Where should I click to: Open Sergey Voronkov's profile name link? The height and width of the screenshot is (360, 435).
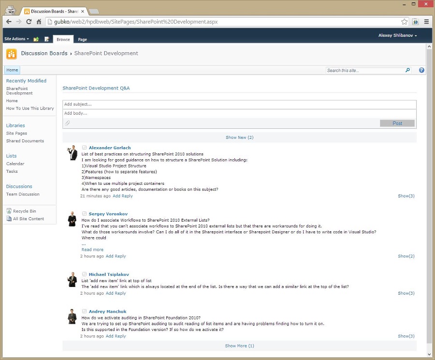point(108,214)
